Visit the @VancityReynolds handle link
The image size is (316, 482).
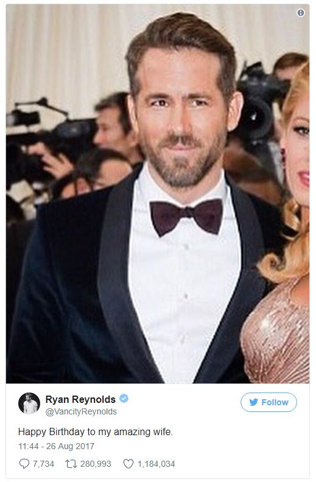click(x=81, y=411)
